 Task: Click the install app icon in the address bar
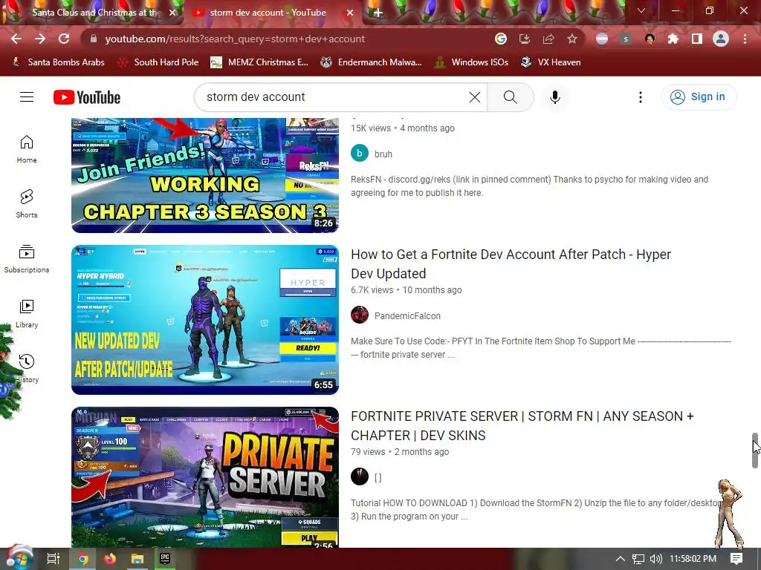pyautogui.click(x=525, y=39)
